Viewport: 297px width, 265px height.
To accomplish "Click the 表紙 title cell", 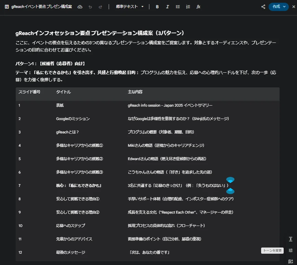I will 60,105.
